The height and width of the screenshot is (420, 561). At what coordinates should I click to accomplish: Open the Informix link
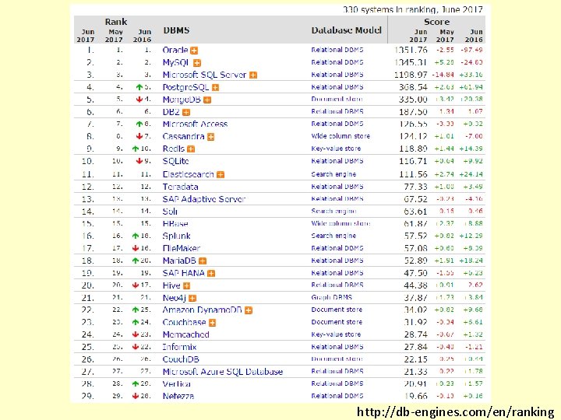(180, 347)
